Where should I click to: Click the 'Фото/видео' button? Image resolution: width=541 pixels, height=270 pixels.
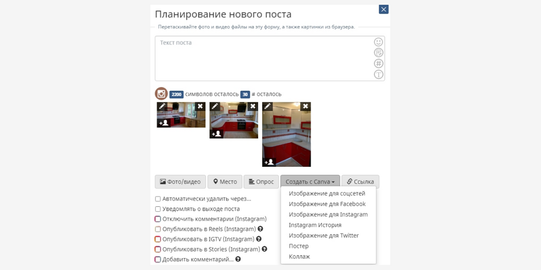180,181
